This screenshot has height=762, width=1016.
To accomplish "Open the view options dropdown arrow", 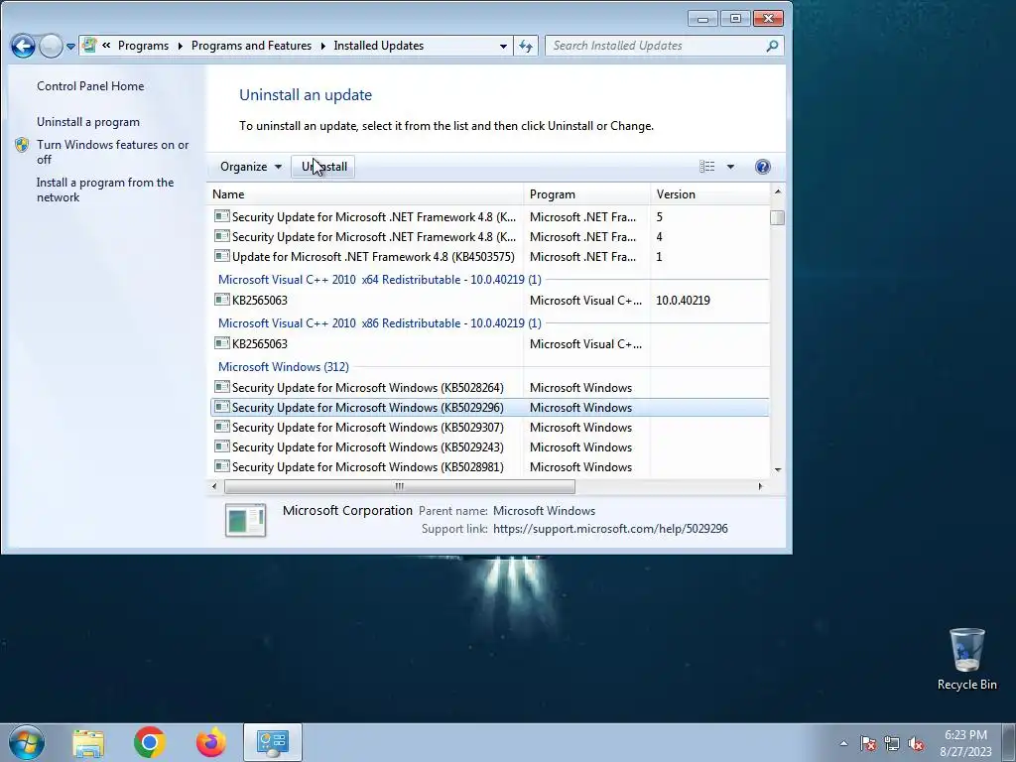I will pyautogui.click(x=730, y=167).
